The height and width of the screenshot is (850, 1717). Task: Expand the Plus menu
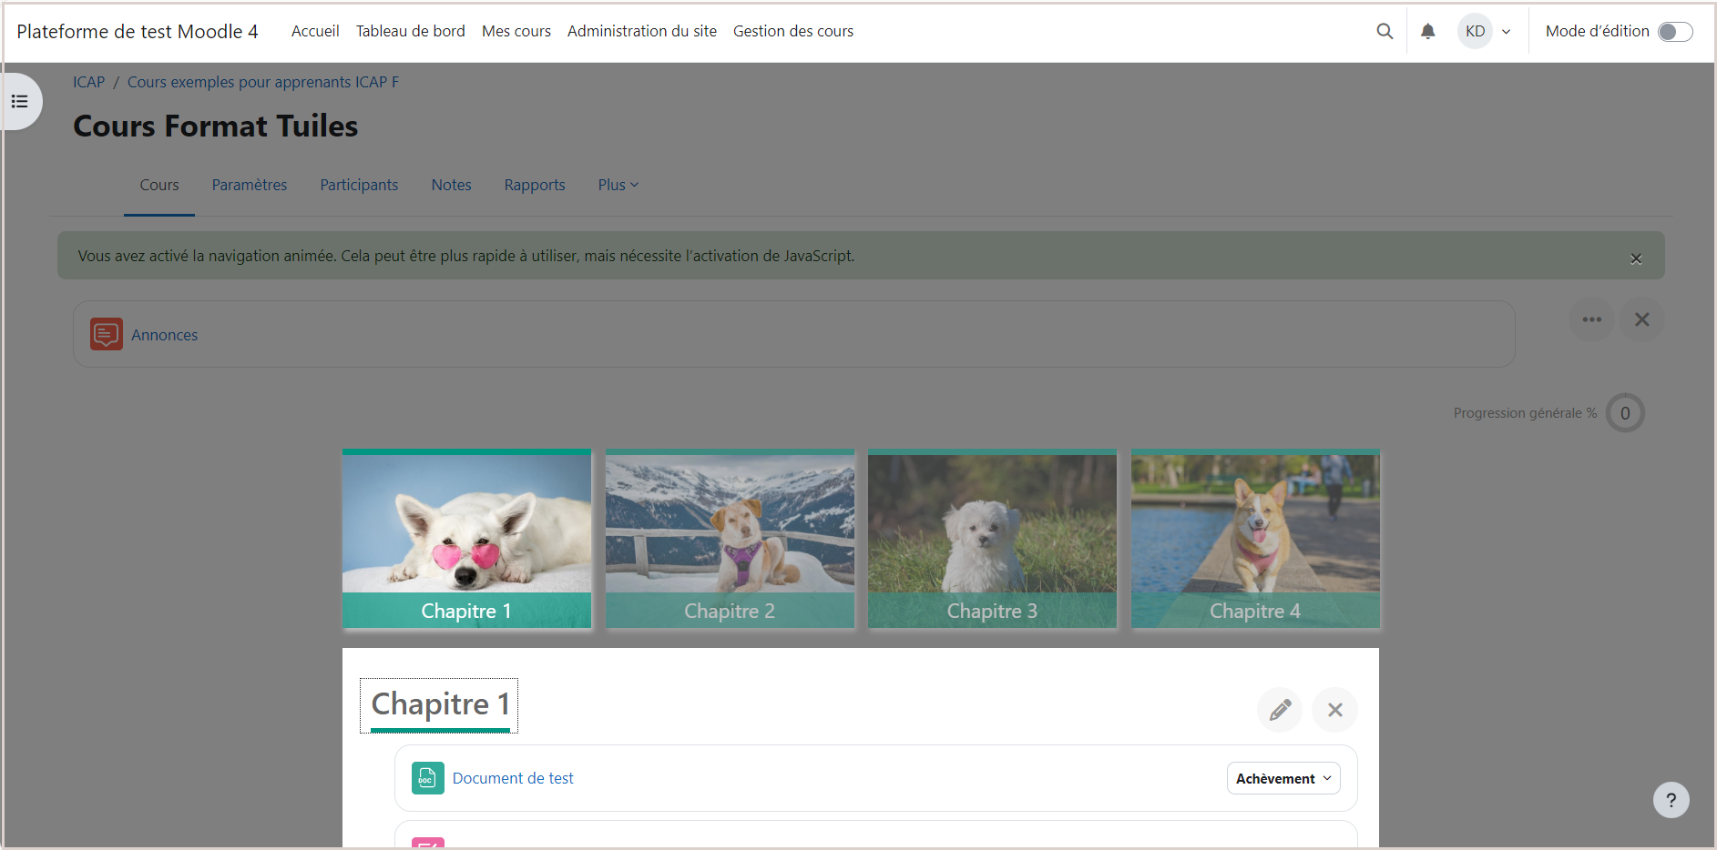618,185
